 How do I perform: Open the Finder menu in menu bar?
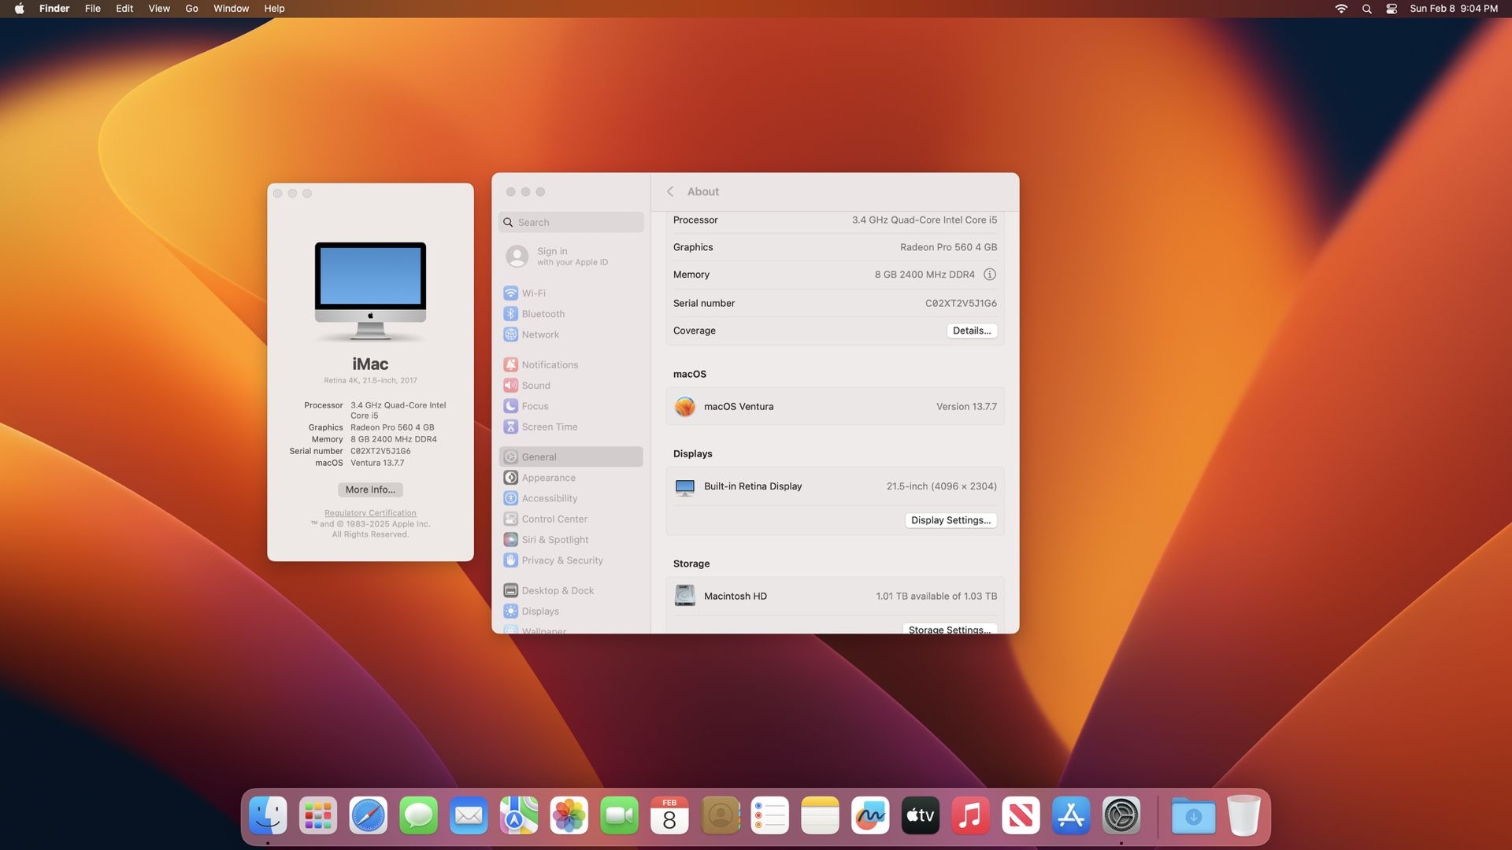pyautogui.click(x=54, y=9)
